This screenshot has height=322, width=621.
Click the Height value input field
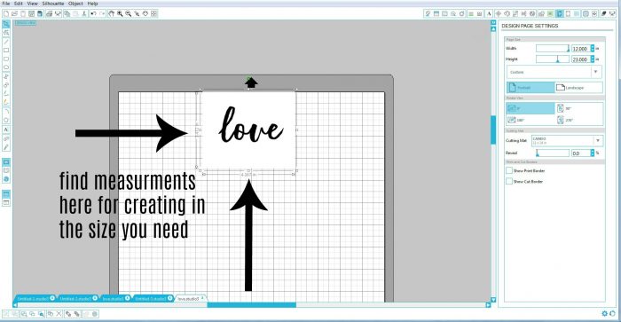tap(580, 59)
